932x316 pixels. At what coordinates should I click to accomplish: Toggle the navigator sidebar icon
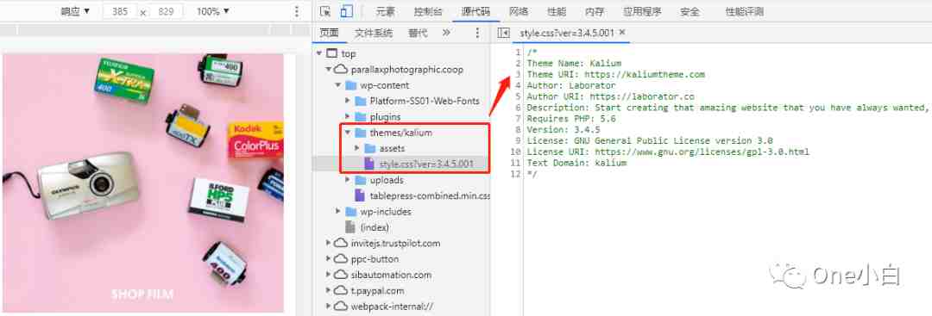(503, 34)
